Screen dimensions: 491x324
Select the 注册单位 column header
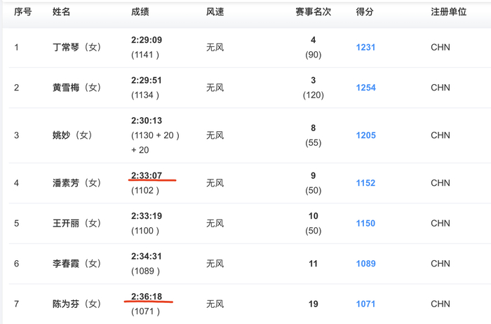click(449, 12)
